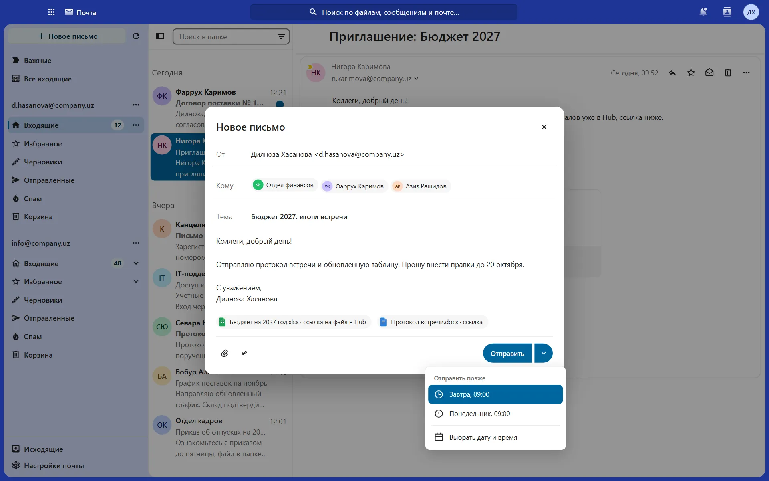Screen dimensions: 769x481
Task: Click the notifications bell icon
Action: coord(703,12)
